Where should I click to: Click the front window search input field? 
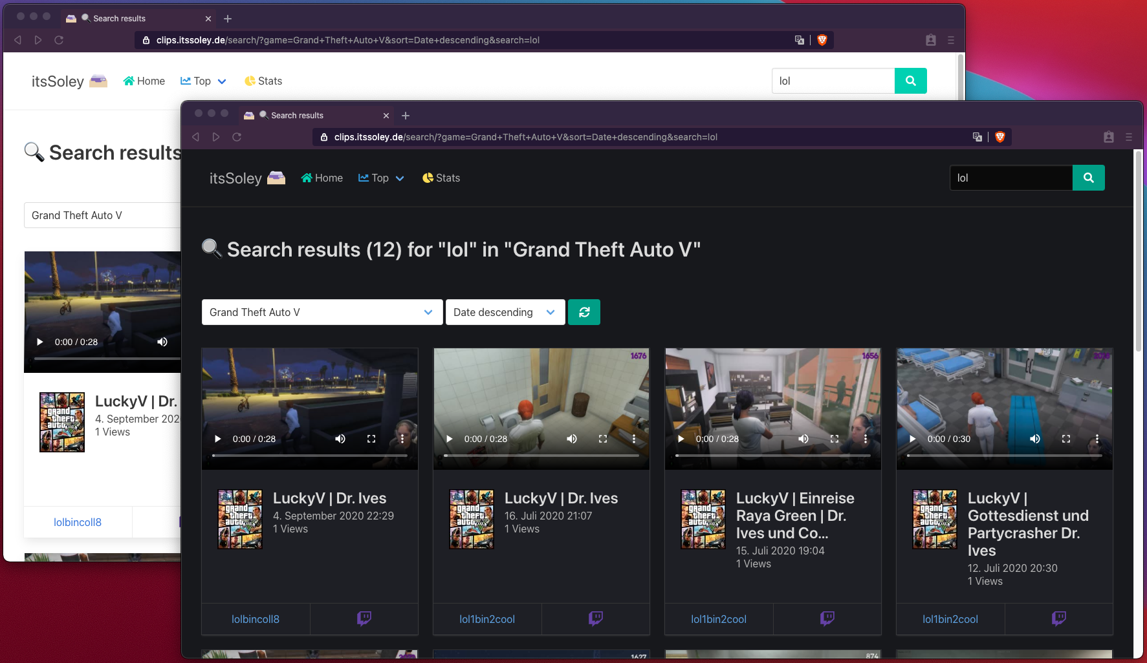[1011, 178]
